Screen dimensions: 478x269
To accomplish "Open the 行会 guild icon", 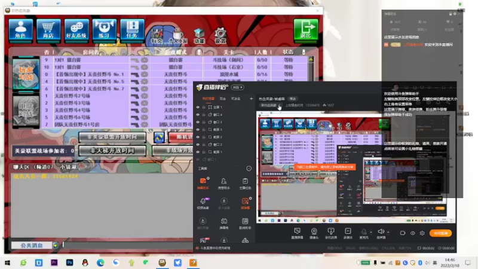I will (x=157, y=36).
